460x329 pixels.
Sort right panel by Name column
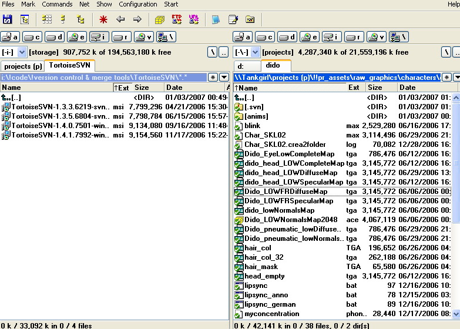tap(290, 88)
